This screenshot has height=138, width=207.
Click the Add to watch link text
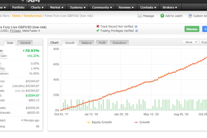[174, 16]
